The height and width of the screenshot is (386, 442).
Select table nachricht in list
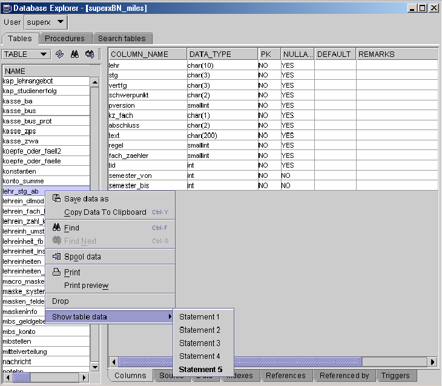tap(46, 362)
